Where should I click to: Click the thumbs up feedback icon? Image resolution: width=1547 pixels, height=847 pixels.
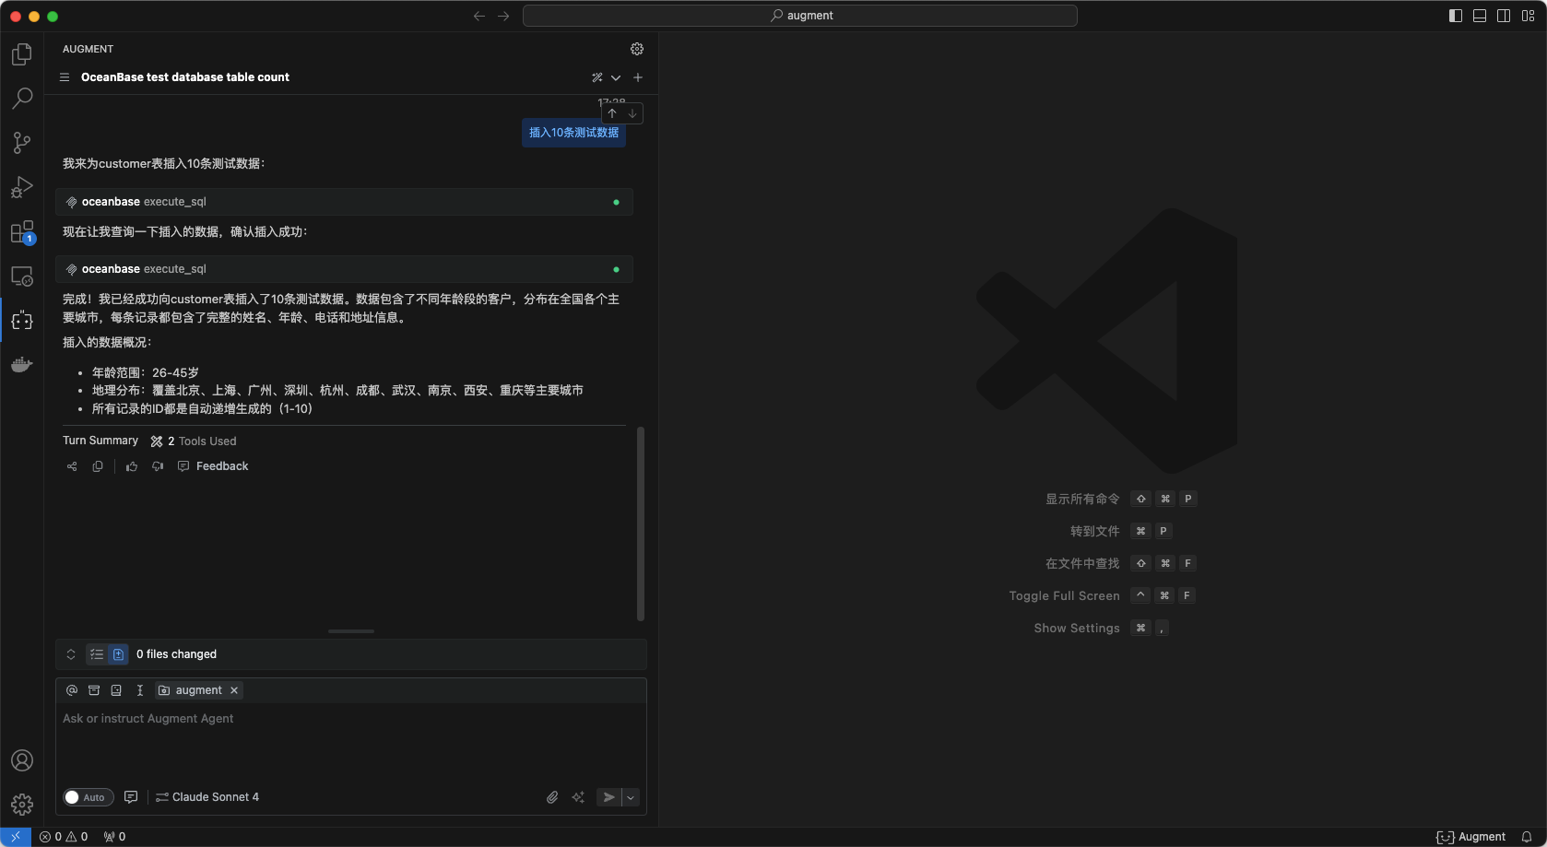tap(132, 466)
